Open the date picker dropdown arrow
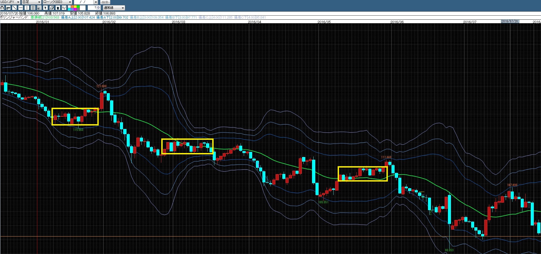The height and width of the screenshot is (254, 541). (96, 2)
